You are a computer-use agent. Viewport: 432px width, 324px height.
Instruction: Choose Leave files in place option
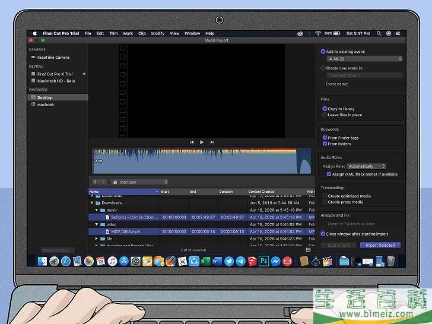pos(325,115)
